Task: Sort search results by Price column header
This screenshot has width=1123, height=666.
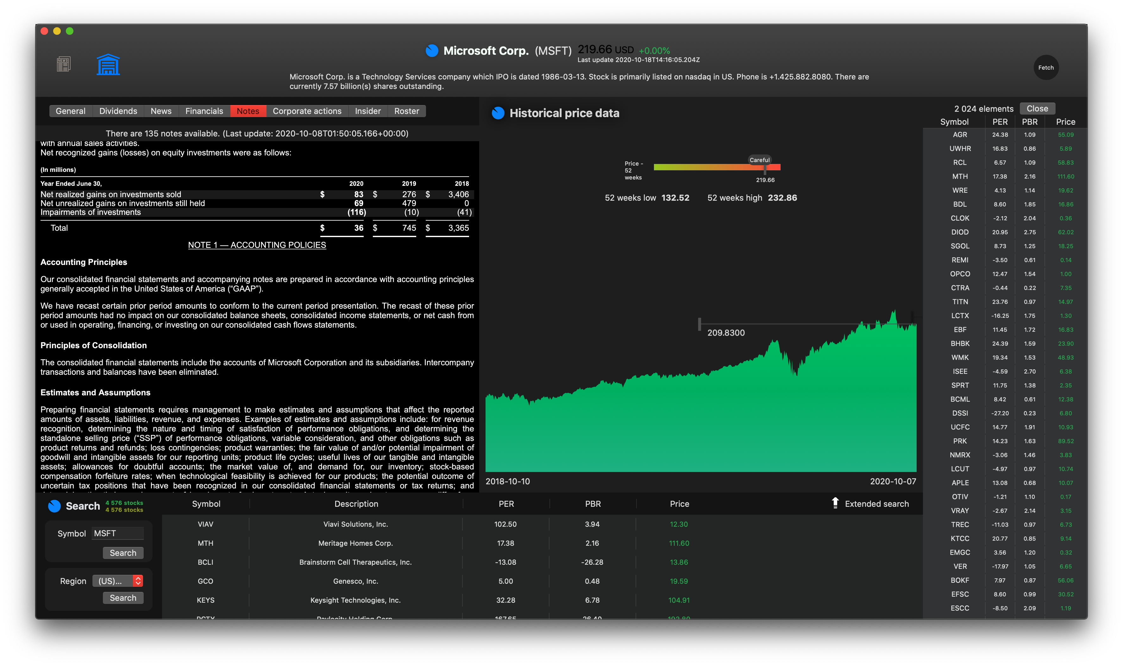Action: point(679,504)
